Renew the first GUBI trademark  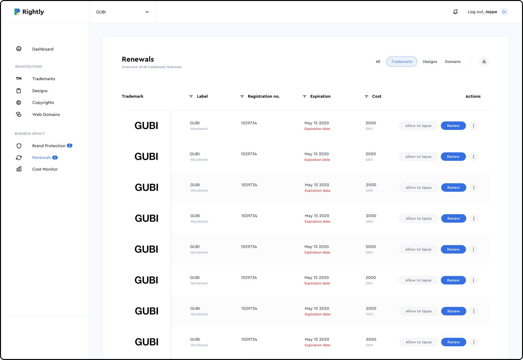tap(453, 126)
